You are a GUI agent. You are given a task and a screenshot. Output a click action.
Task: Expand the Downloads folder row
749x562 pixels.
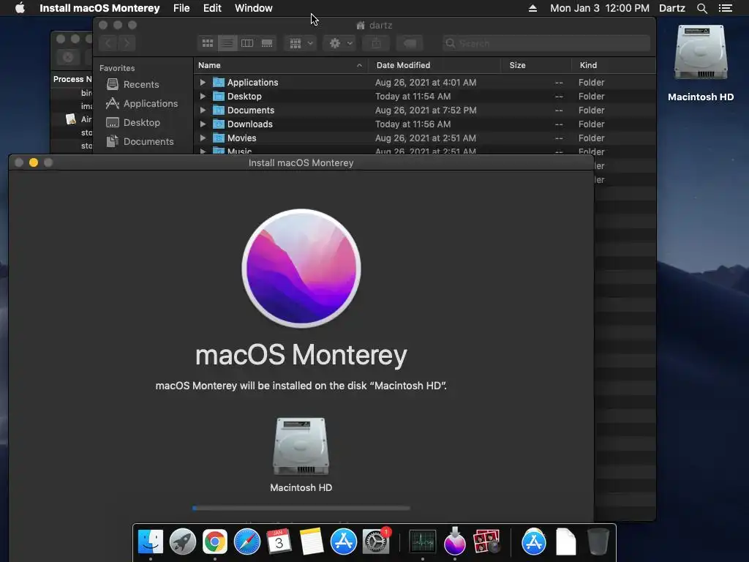(203, 124)
